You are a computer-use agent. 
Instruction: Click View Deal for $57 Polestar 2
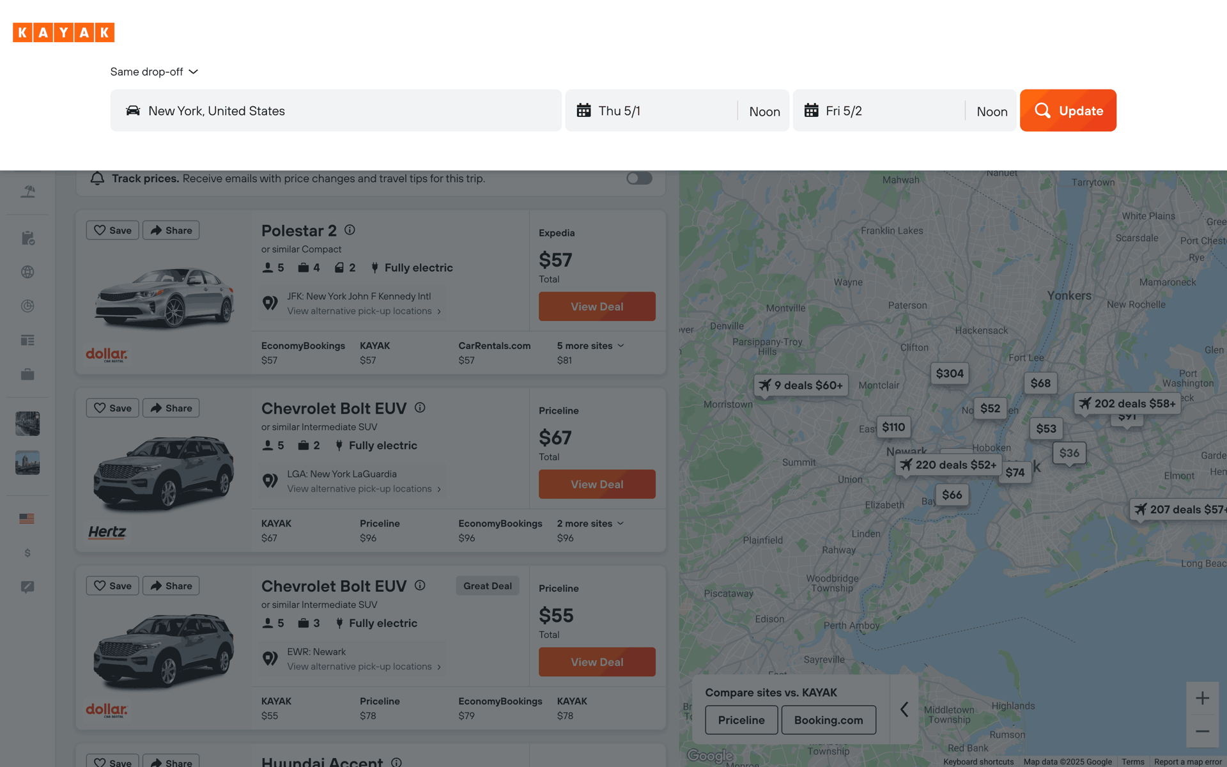(x=597, y=307)
